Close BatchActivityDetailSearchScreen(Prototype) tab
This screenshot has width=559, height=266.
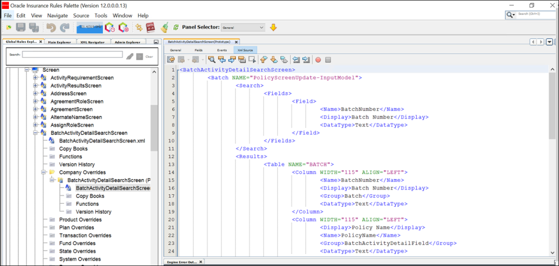pyautogui.click(x=236, y=42)
